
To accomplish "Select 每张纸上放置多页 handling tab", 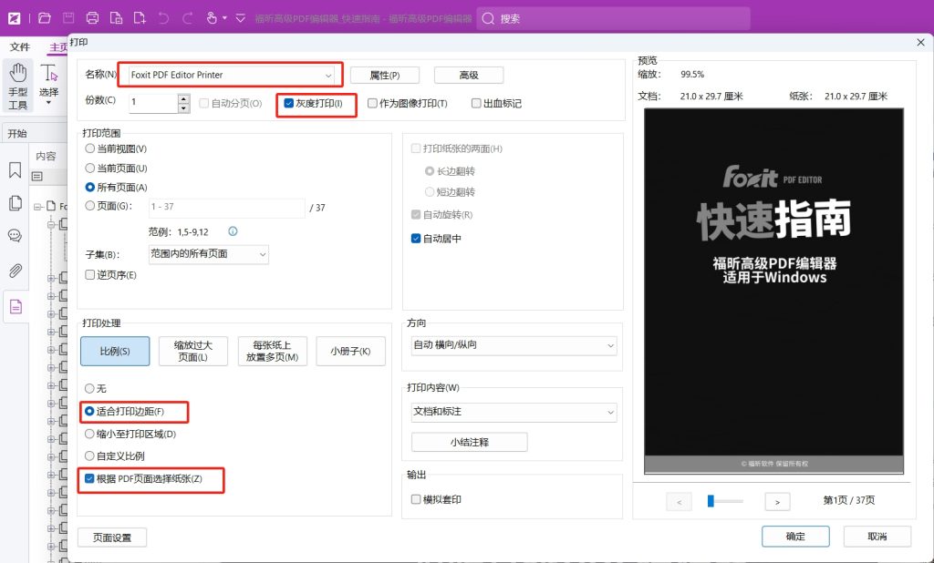I will (272, 351).
